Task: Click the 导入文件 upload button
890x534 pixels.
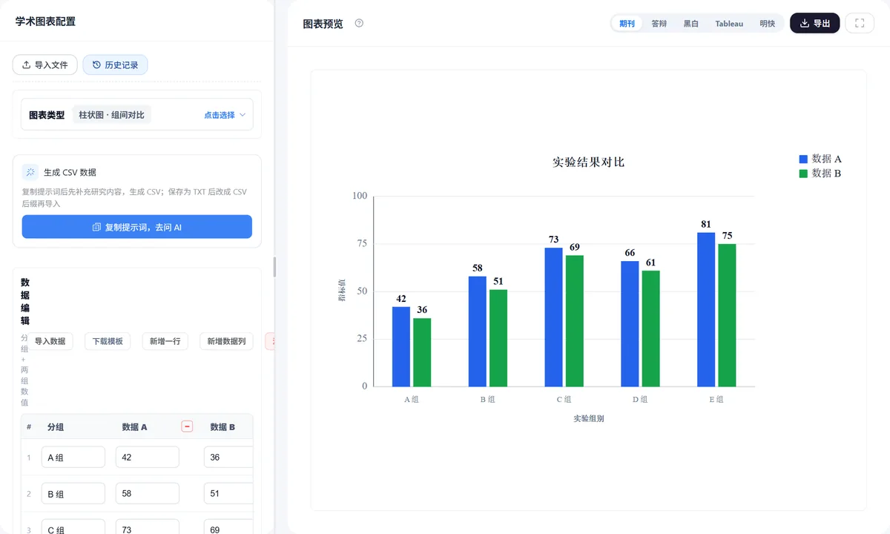Action: (44, 65)
